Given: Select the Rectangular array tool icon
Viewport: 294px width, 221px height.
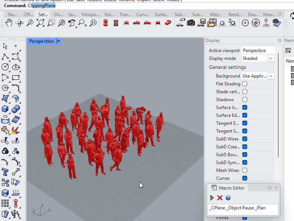Looking at the screenshot, I should 5,203.
